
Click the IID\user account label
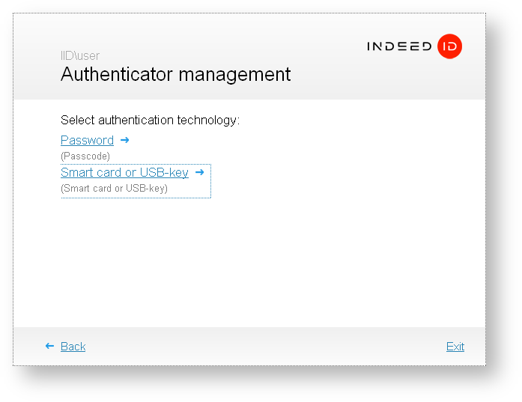tap(80, 56)
